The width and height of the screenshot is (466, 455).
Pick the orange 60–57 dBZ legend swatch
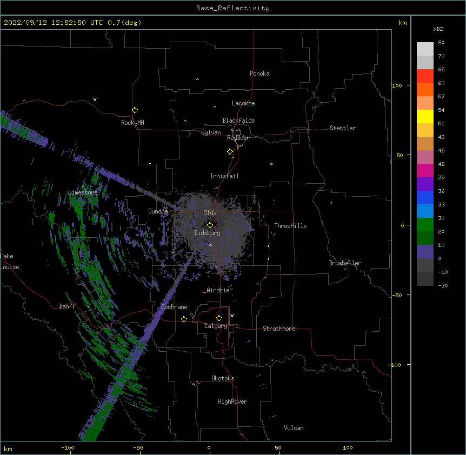[425, 89]
